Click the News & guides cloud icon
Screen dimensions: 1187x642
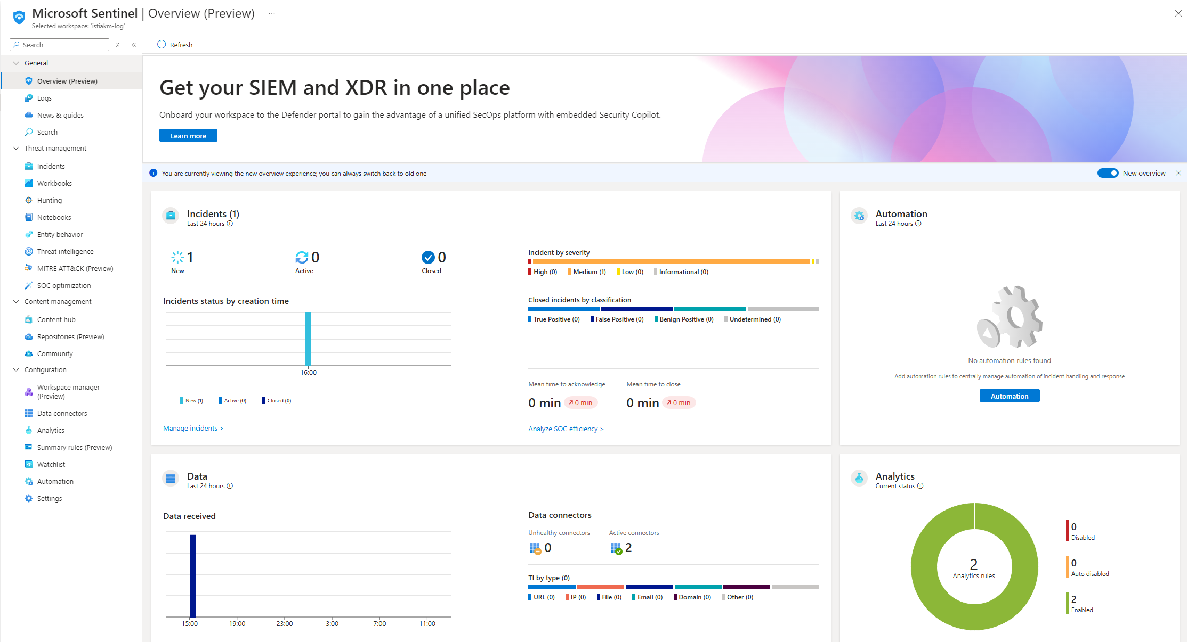[29, 115]
